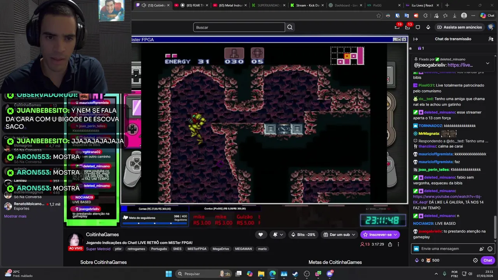Open the three-dot stream options menu

pyautogui.click(x=398, y=244)
